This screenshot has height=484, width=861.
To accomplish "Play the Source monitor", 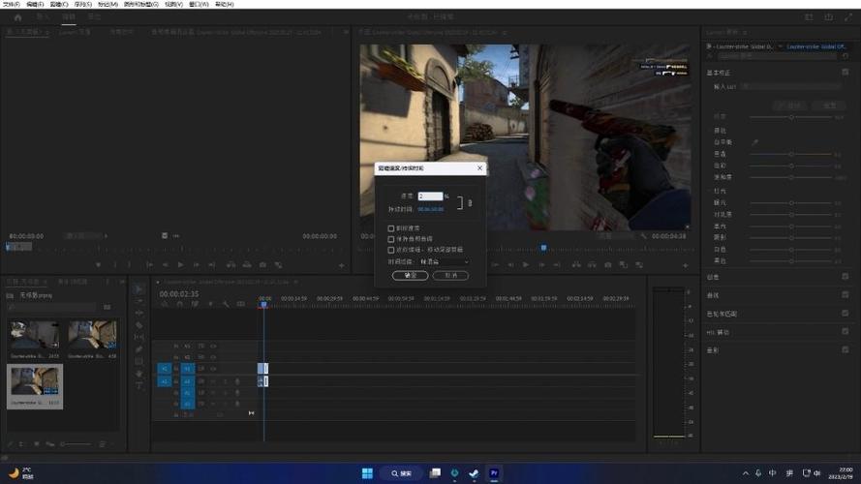I will (181, 265).
